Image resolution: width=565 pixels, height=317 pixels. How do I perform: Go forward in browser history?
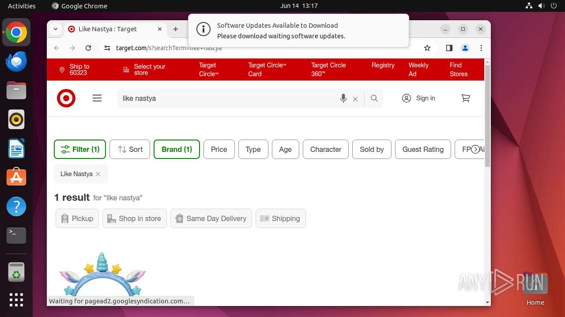[x=72, y=48]
